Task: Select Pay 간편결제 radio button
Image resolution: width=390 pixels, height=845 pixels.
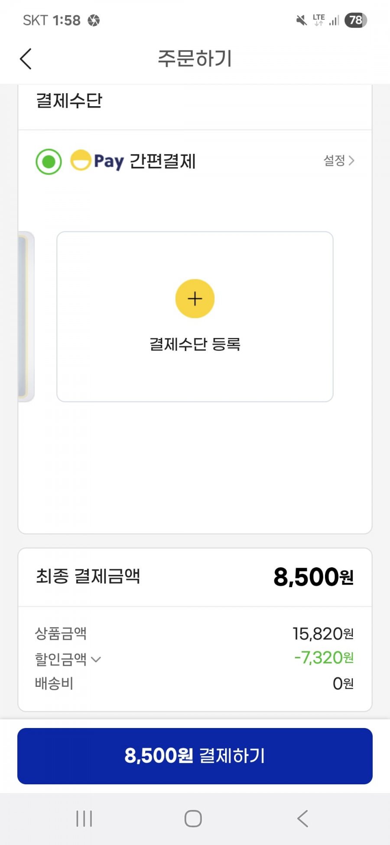Action: (49, 162)
